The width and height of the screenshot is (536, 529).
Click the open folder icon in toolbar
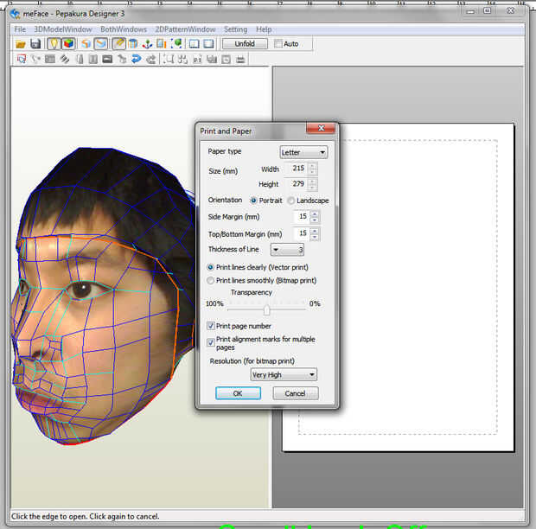tap(20, 43)
